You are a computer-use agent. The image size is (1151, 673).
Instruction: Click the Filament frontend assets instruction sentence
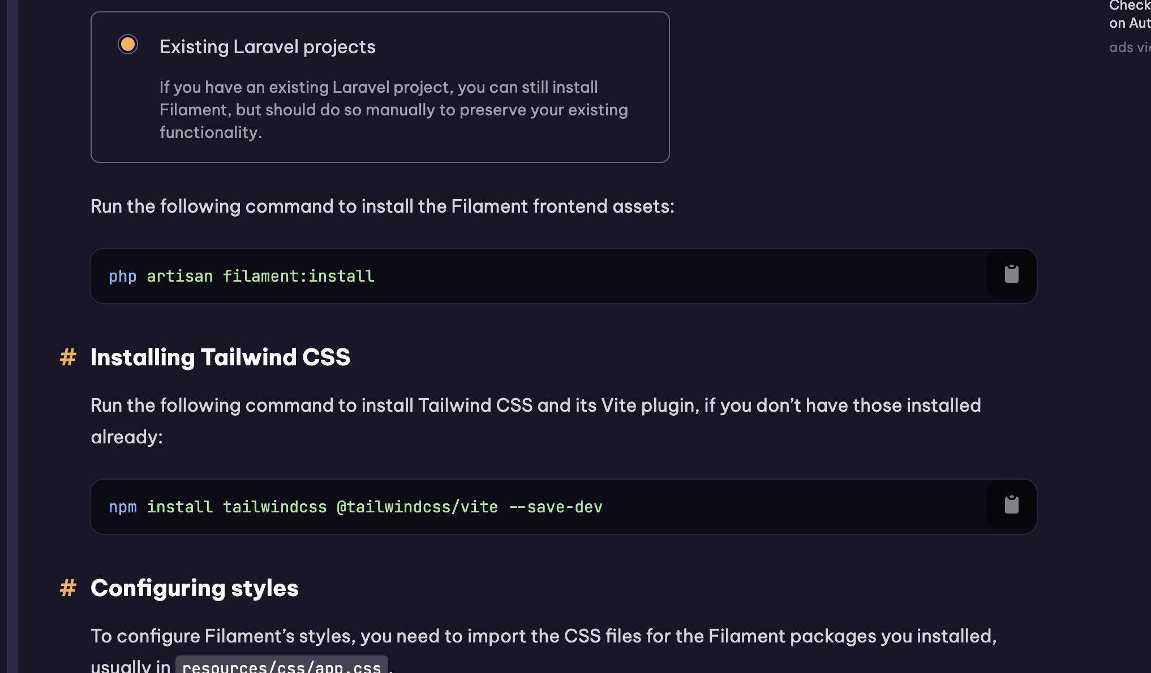(382, 206)
